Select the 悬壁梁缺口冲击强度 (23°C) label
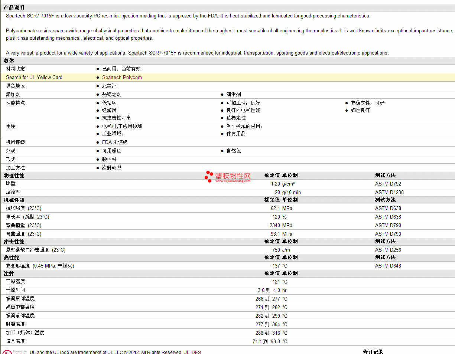Viewport: 455px width, 354px height. coord(36,250)
